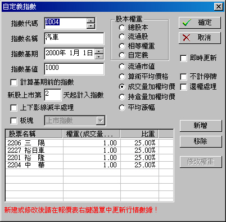The width and height of the screenshot is (226, 222).
Task: Select row 2201 裕隆 in stock list
Action: point(89,158)
